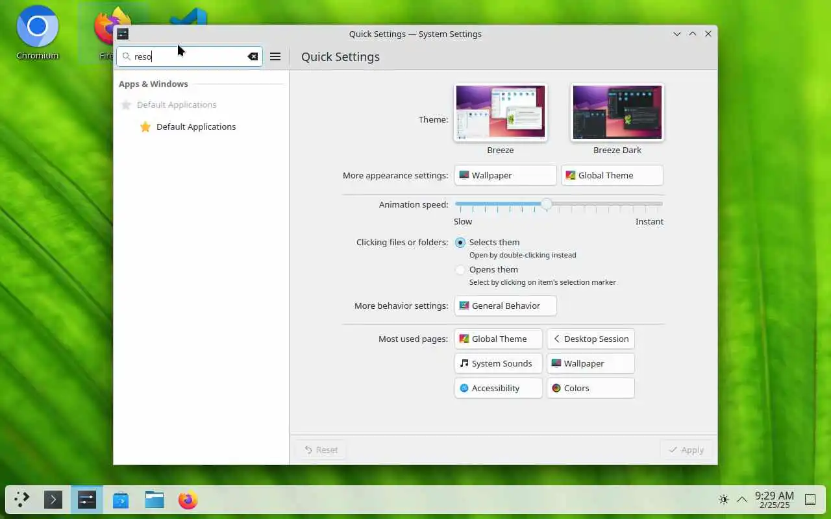Choose the Breeze theme thumbnail
The height and width of the screenshot is (519, 831).
point(501,112)
